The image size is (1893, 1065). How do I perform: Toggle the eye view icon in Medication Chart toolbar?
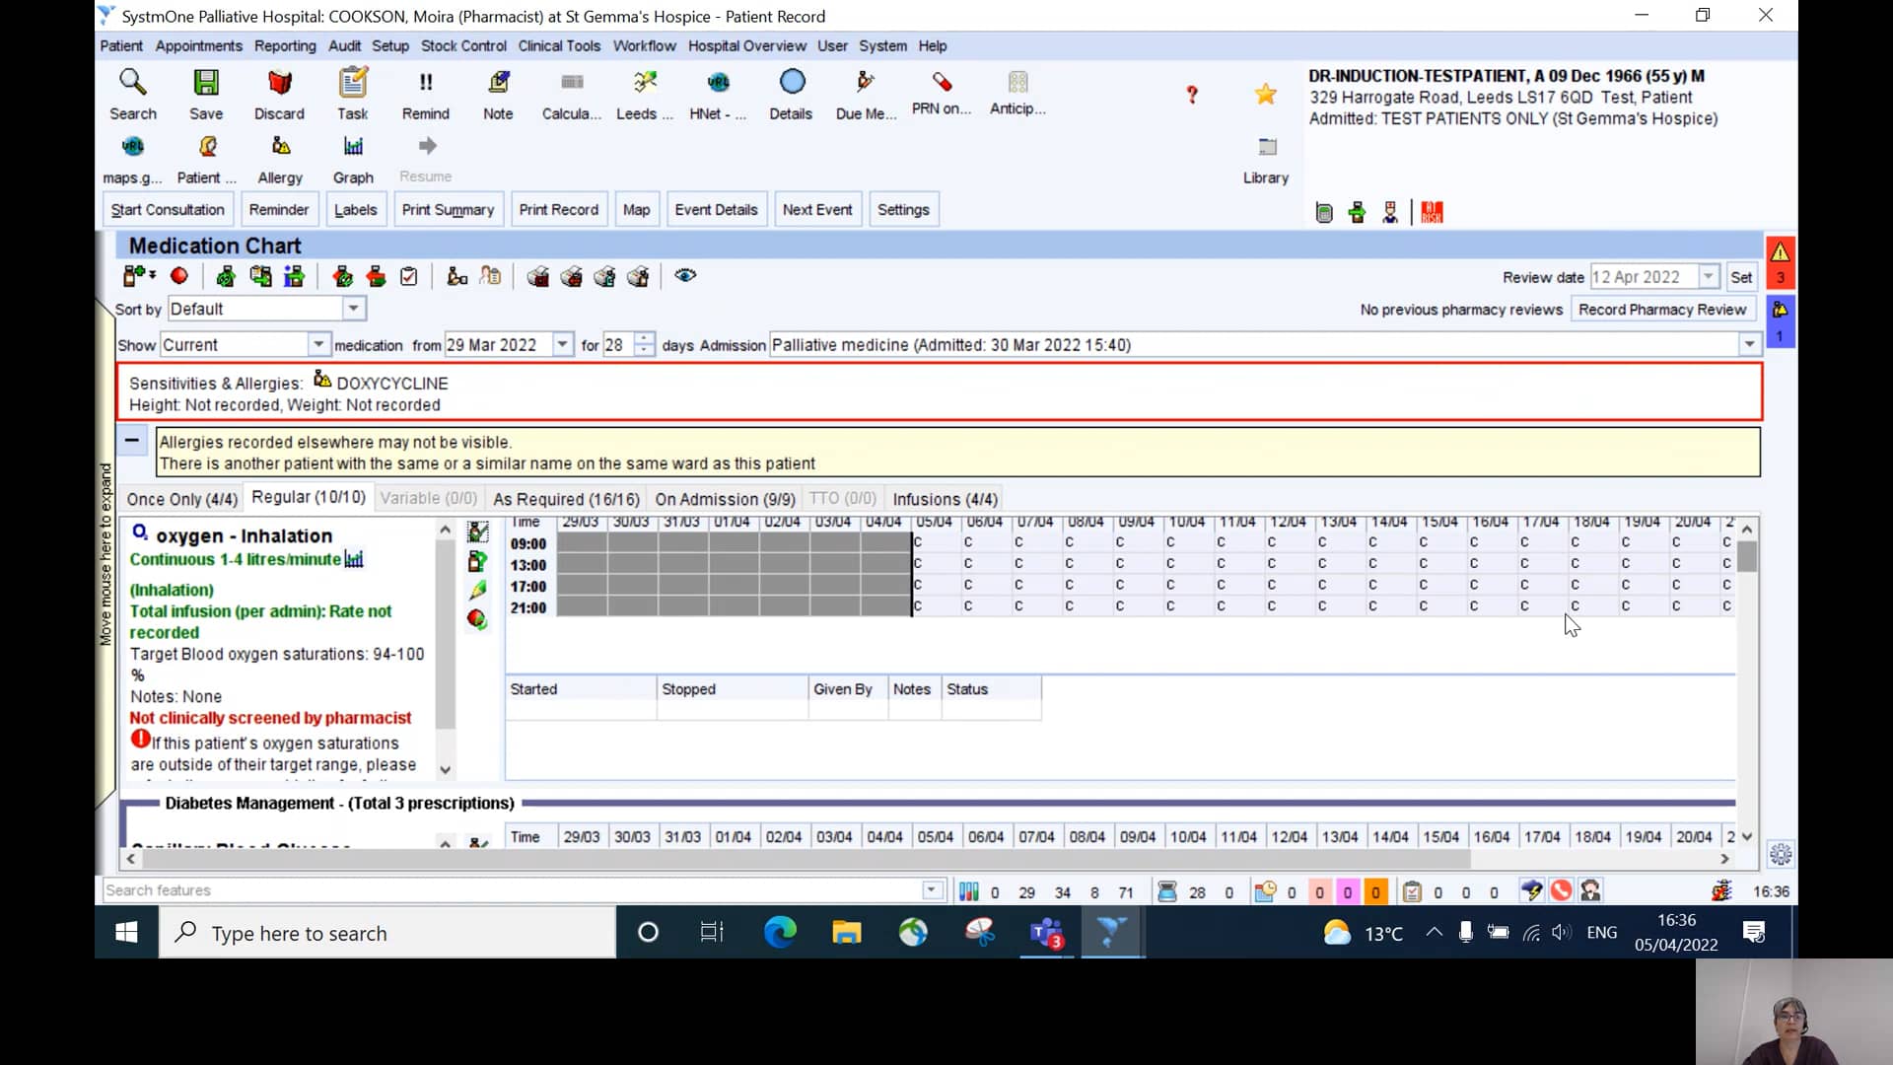point(684,276)
